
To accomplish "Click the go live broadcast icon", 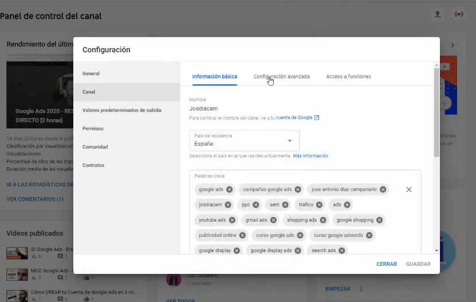I will tap(459, 14).
